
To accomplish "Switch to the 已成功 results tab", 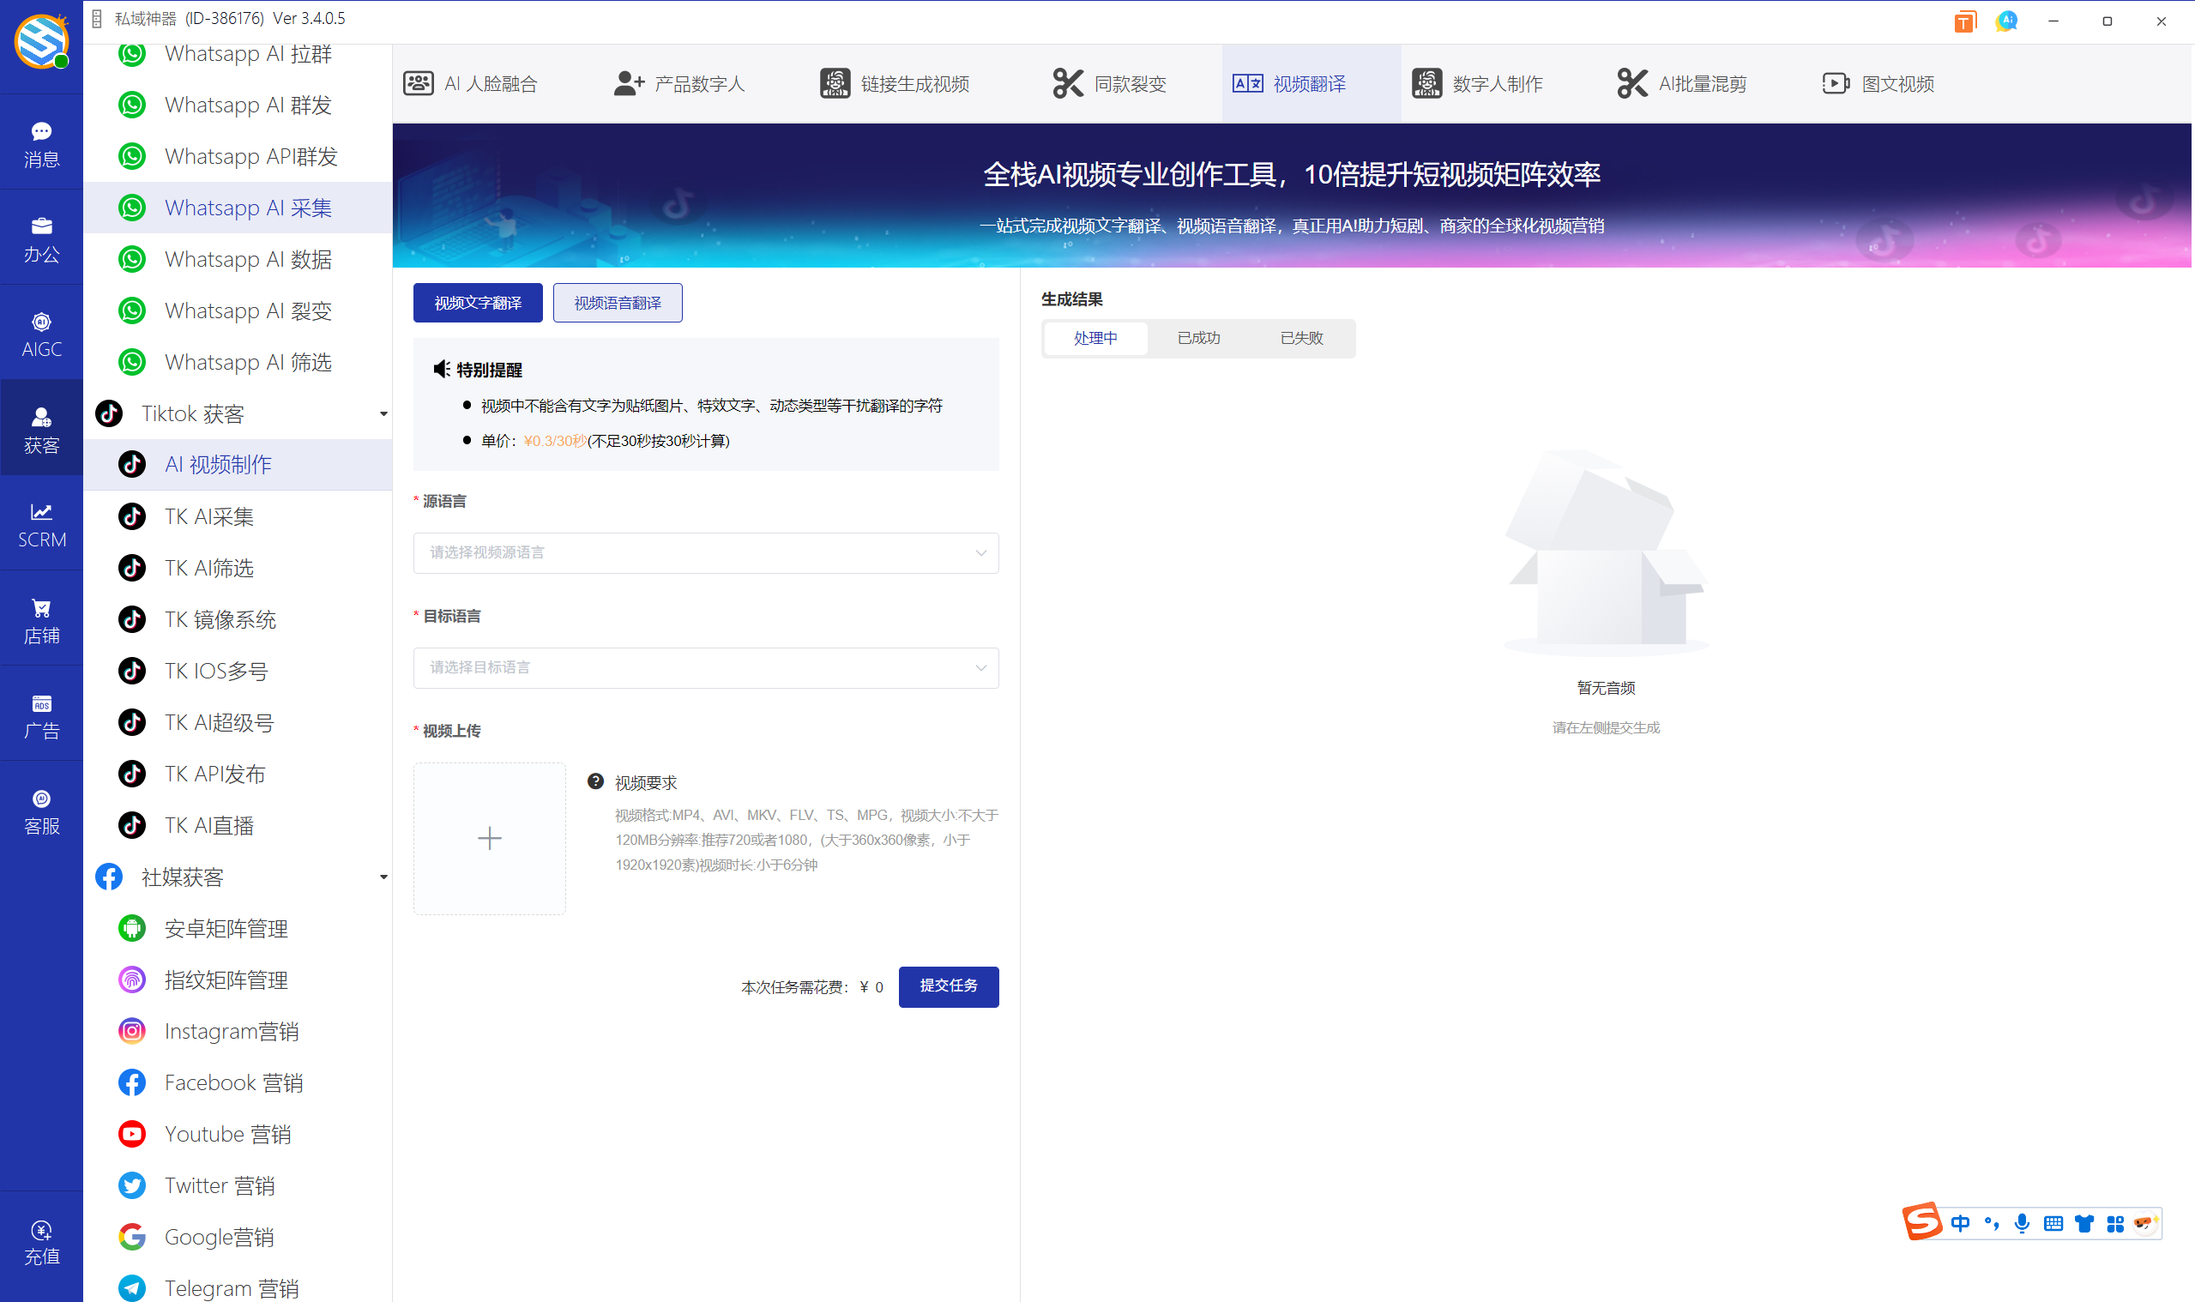I will pyautogui.click(x=1197, y=338).
